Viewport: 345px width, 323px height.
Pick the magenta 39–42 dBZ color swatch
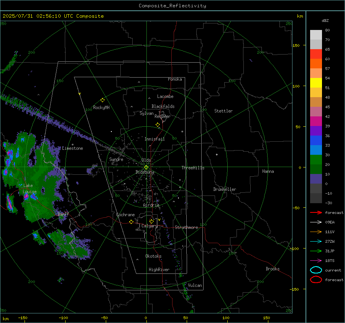point(316,121)
